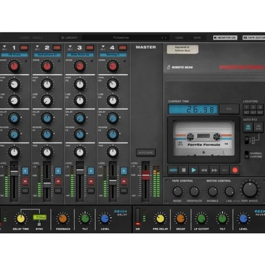Start tape playback with the play button
The image size is (265, 266).
pos(194,170)
